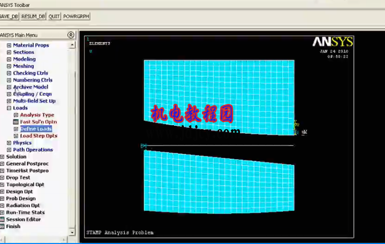Click the Finish item icon

(2, 226)
